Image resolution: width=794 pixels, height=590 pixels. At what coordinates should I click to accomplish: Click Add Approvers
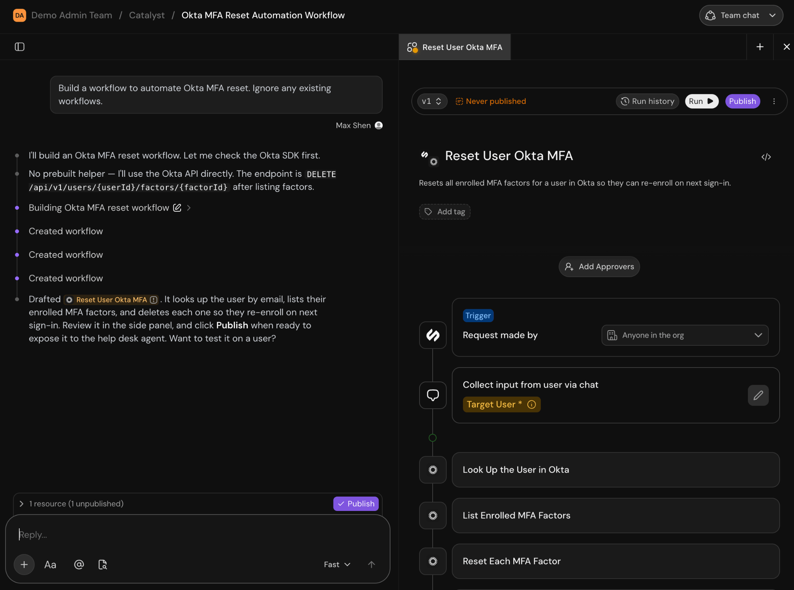tap(599, 267)
